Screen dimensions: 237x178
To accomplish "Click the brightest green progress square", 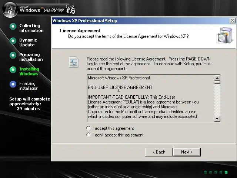I will 226,172.
